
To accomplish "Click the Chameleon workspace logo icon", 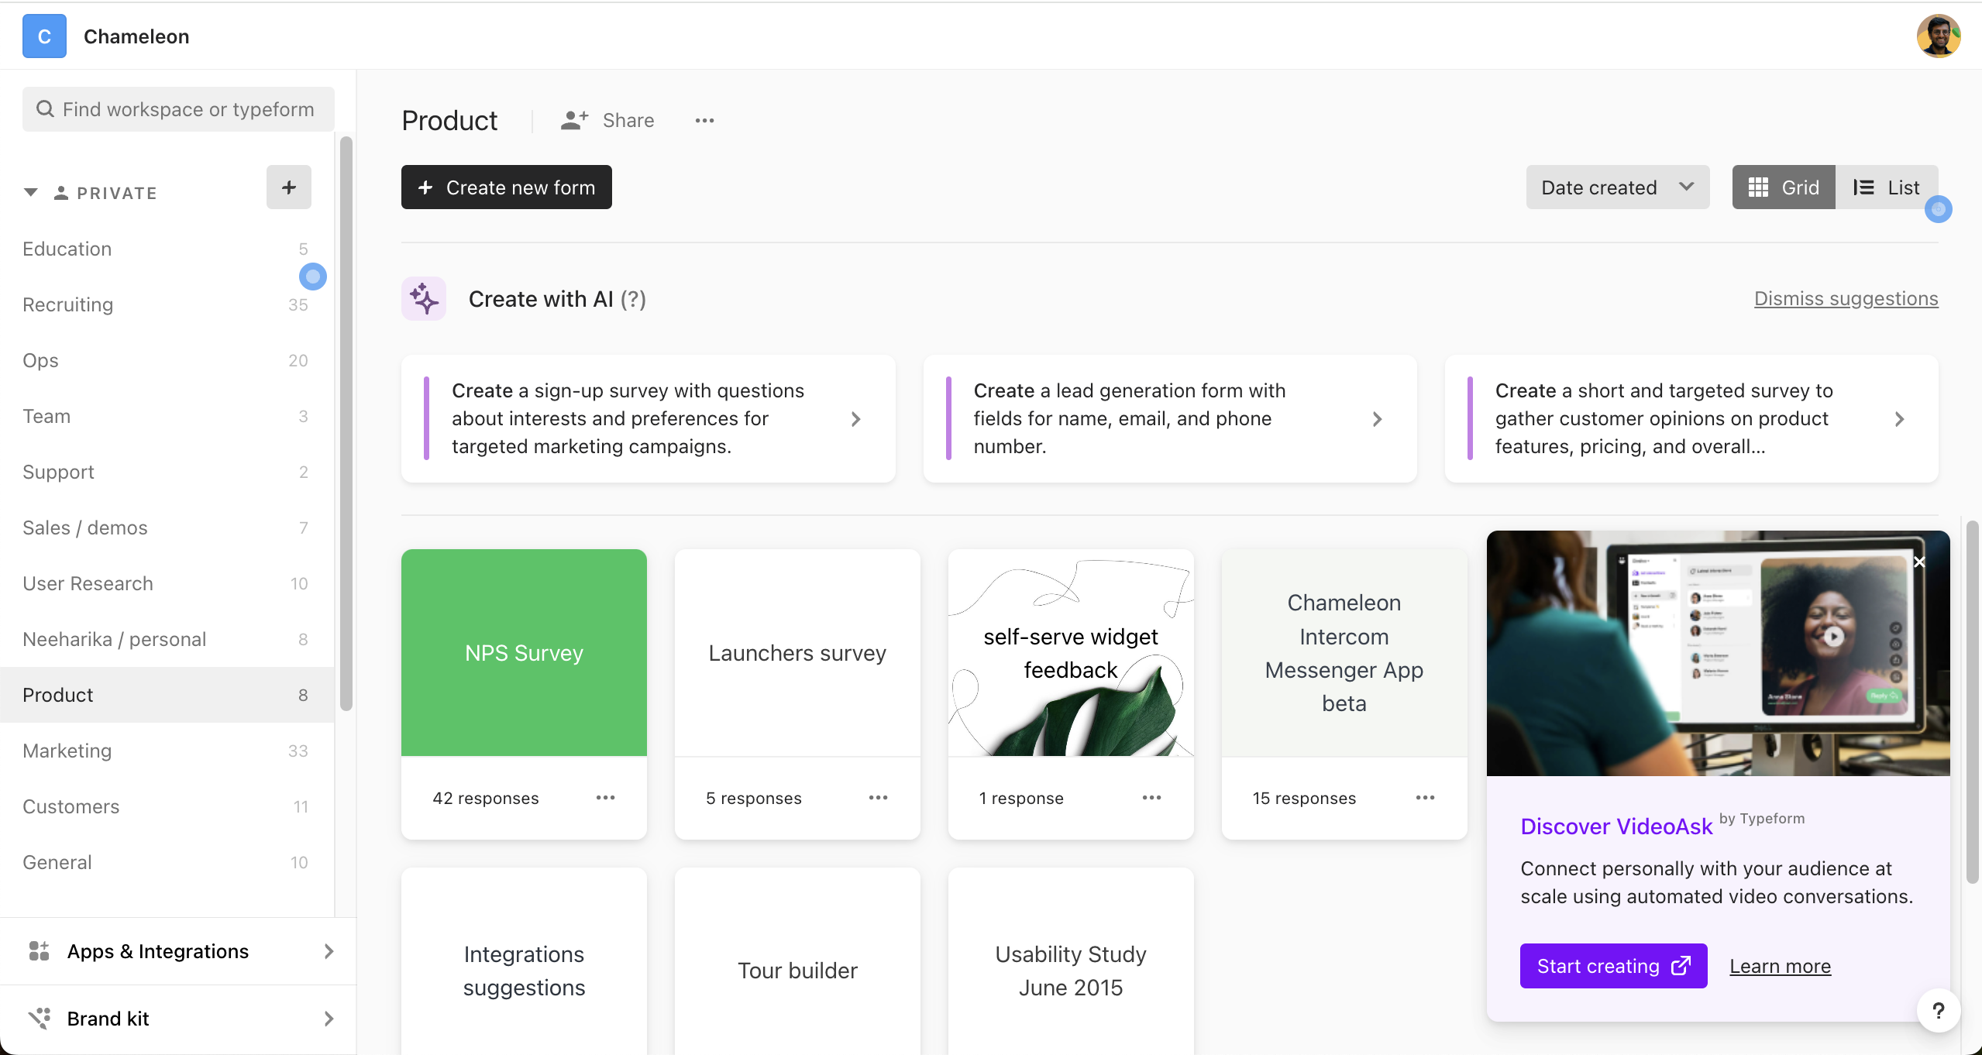I will [44, 36].
